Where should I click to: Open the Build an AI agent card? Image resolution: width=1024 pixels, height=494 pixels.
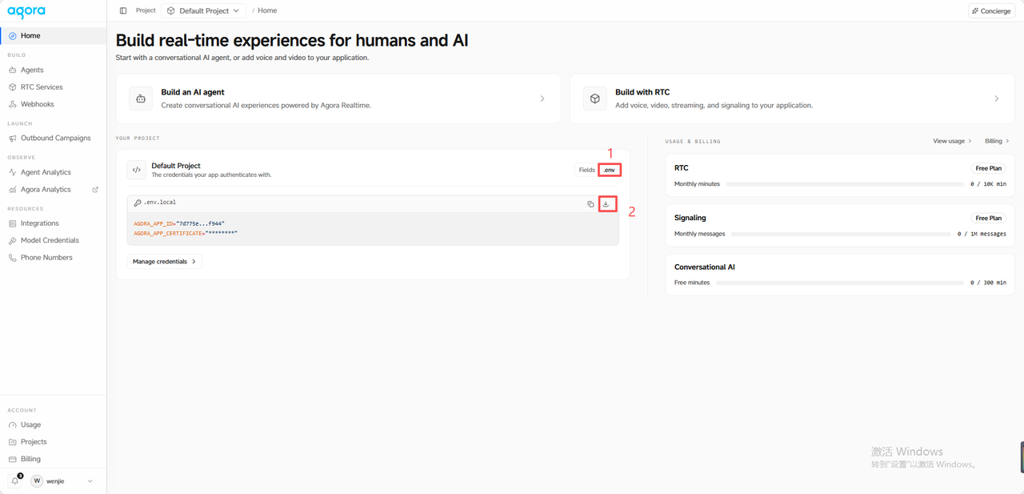[338, 98]
